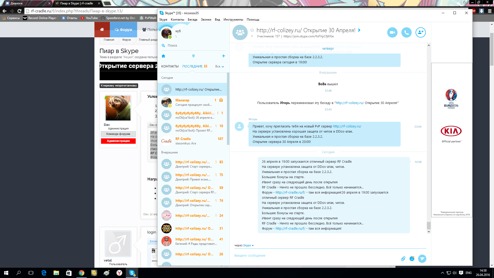Open Skype from the Windows taskbar

[132, 273]
